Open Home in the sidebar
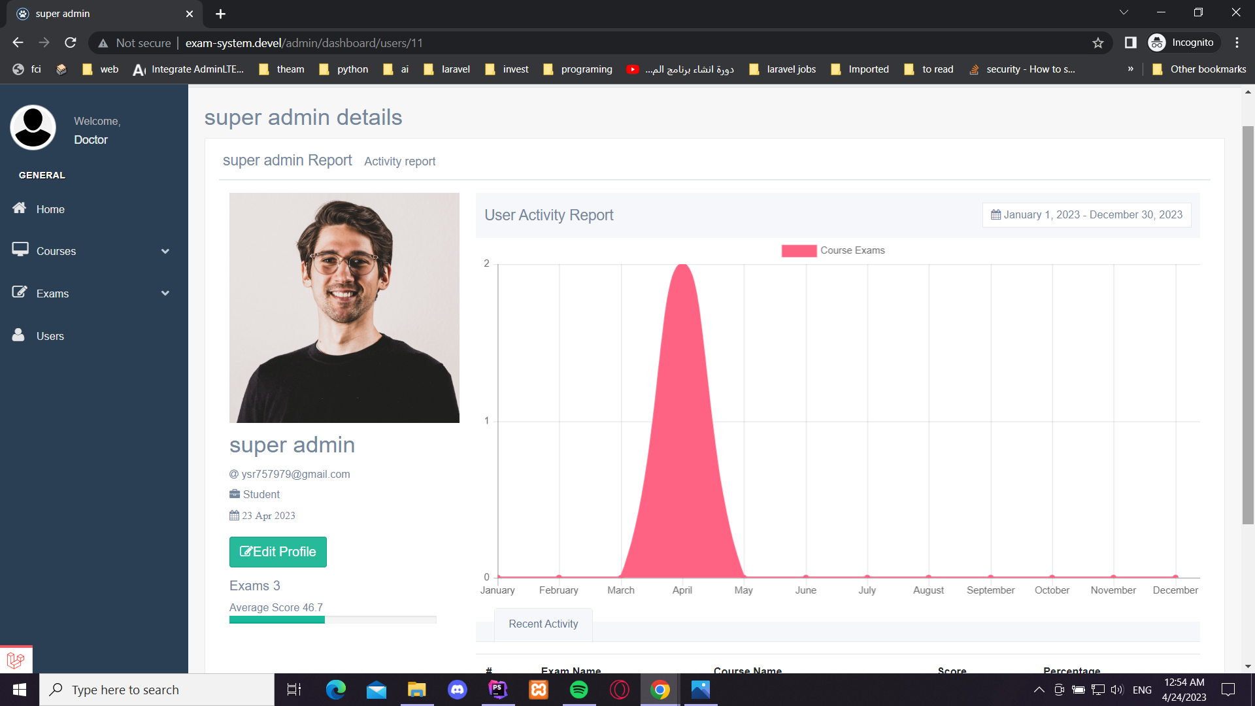Viewport: 1255px width, 706px height. pyautogui.click(x=50, y=209)
